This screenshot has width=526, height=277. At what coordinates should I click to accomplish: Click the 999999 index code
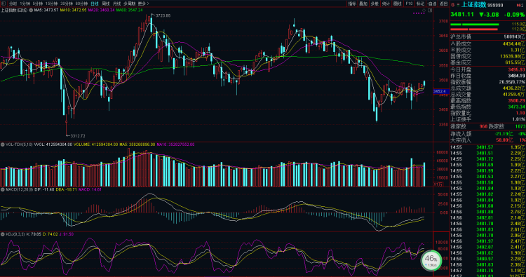(x=495, y=6)
